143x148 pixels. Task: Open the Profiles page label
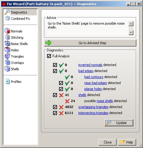(x=16, y=82)
